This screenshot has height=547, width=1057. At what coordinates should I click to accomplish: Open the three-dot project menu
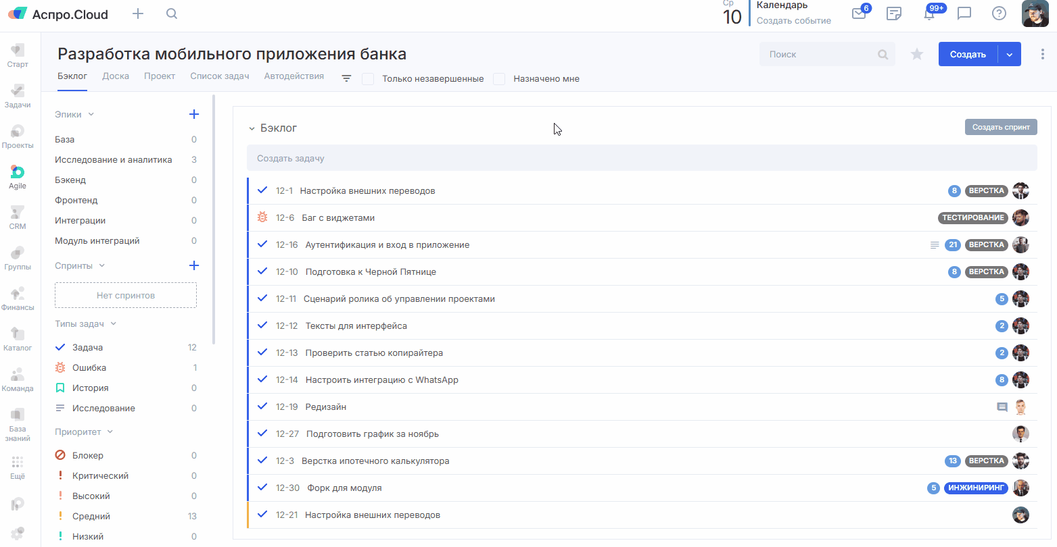[1042, 55]
